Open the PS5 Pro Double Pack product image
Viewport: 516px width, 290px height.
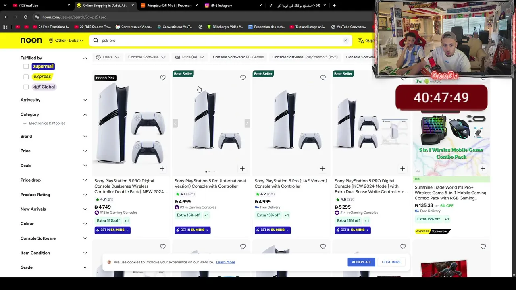[131, 123]
